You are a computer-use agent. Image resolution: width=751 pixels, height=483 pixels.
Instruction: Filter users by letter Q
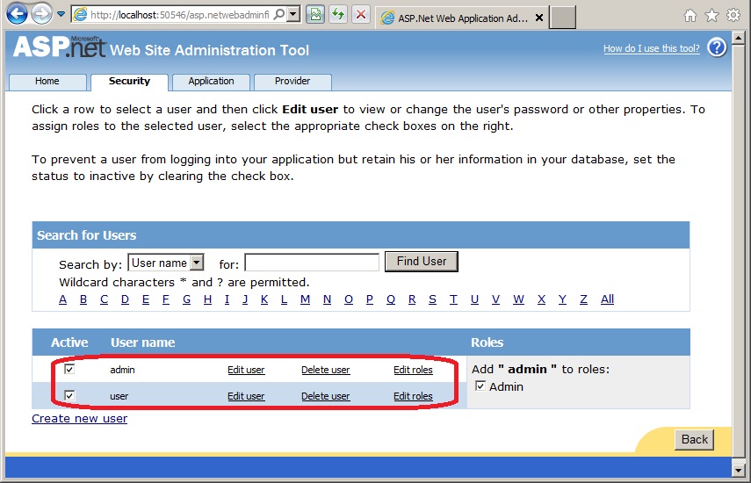pos(391,299)
